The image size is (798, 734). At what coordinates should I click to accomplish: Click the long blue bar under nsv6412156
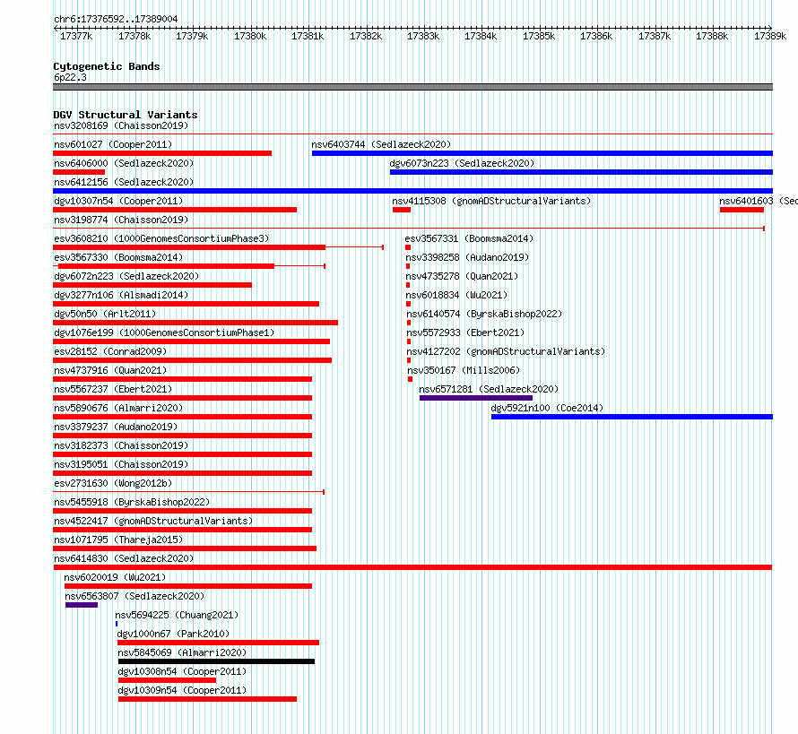(x=412, y=191)
